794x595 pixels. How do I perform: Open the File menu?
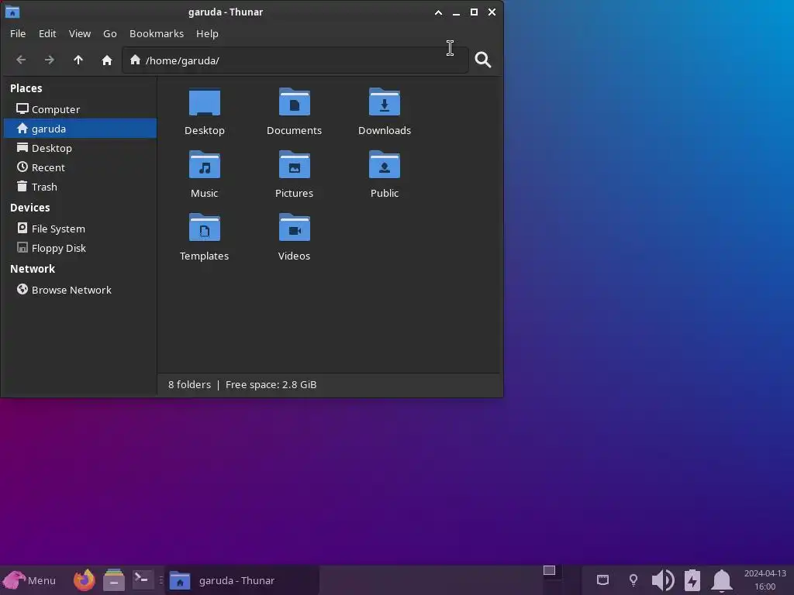[x=18, y=33]
